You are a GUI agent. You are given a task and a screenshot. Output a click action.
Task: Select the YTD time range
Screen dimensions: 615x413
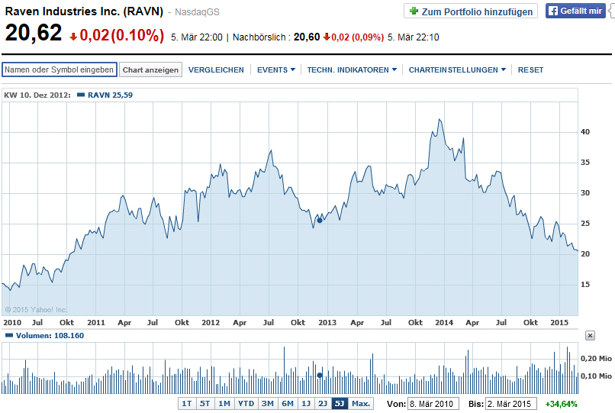pyautogui.click(x=246, y=404)
